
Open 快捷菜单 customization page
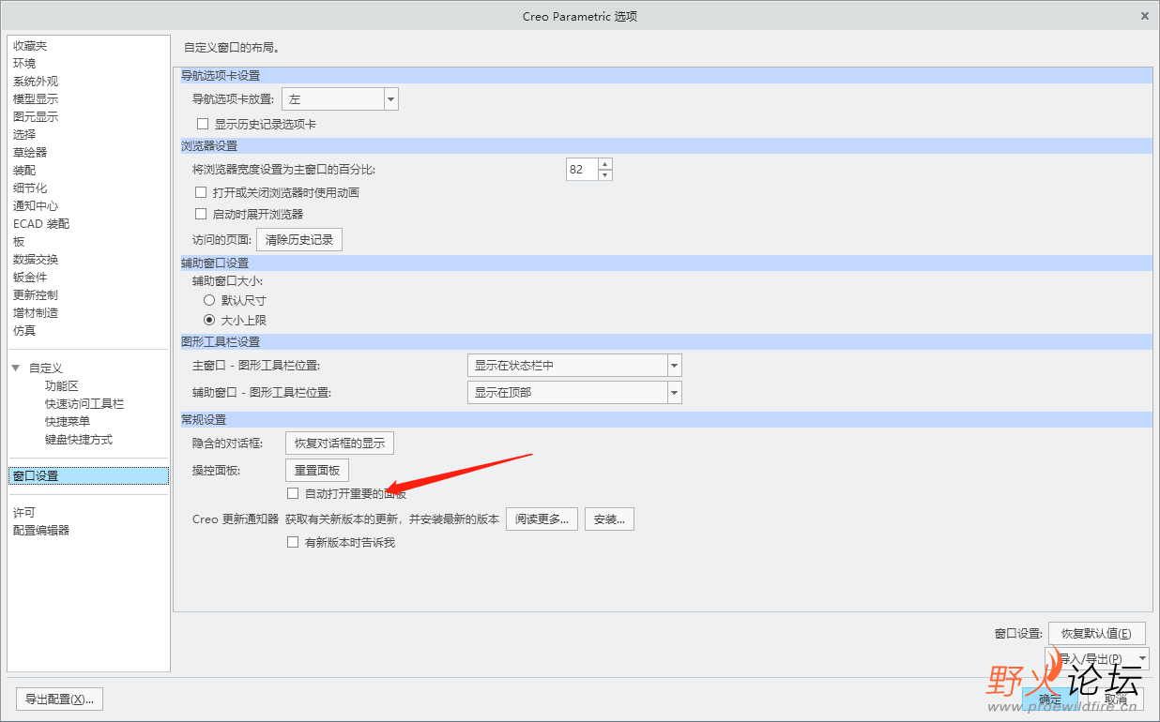[x=68, y=422]
